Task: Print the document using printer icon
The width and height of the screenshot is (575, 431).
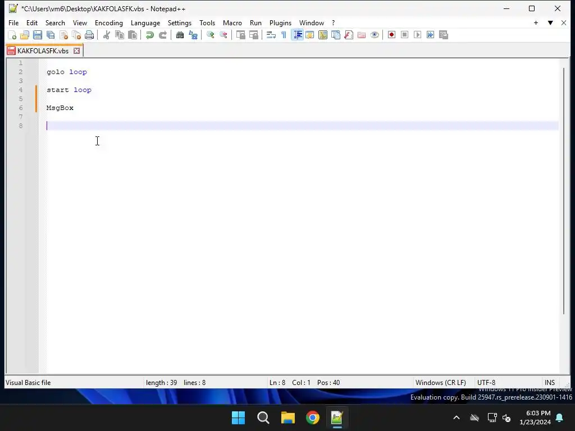Action: point(89,35)
